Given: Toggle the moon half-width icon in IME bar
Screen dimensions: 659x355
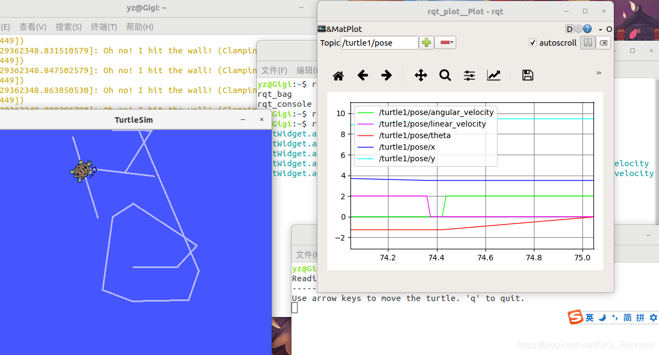Looking at the screenshot, I should 602,318.
